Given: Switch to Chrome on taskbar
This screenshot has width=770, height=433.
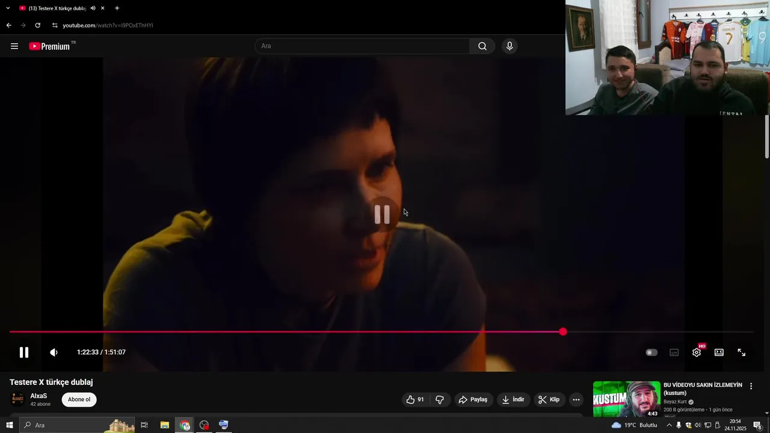Looking at the screenshot, I should 185,425.
